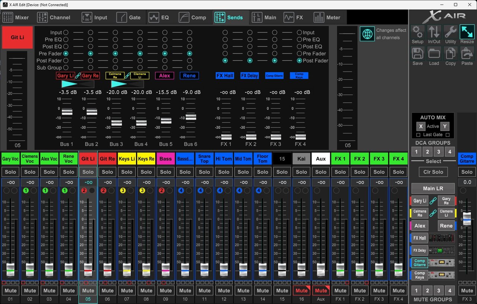Solo the Bass channel
The width and height of the screenshot is (477, 304).
pos(165,172)
